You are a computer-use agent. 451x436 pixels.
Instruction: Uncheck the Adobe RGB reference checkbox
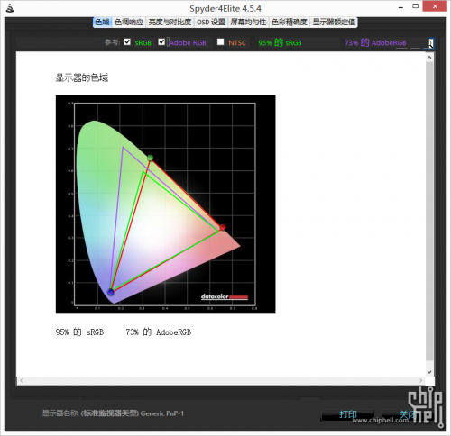161,41
